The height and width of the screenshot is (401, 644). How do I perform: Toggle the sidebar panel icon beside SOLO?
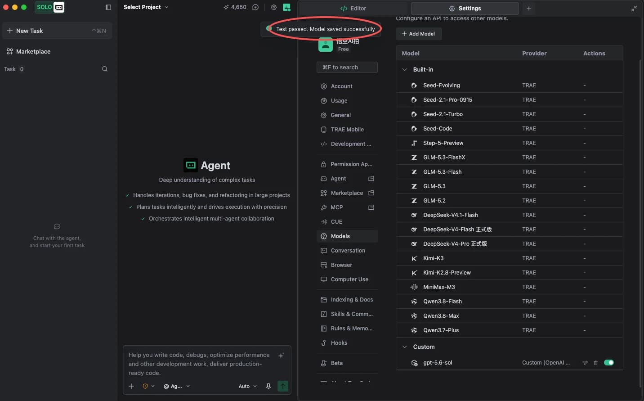tap(108, 7)
